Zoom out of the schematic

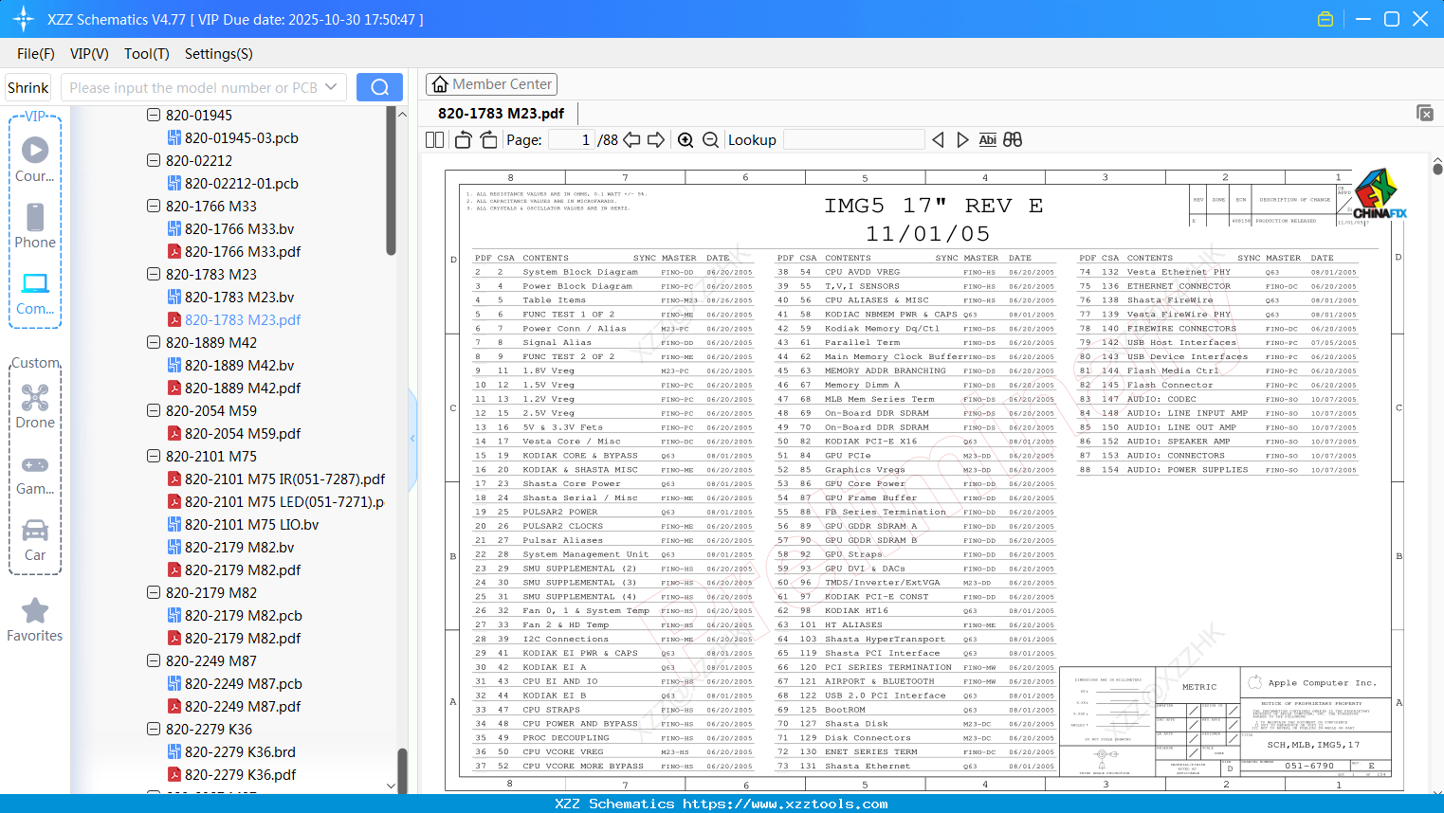click(x=711, y=140)
